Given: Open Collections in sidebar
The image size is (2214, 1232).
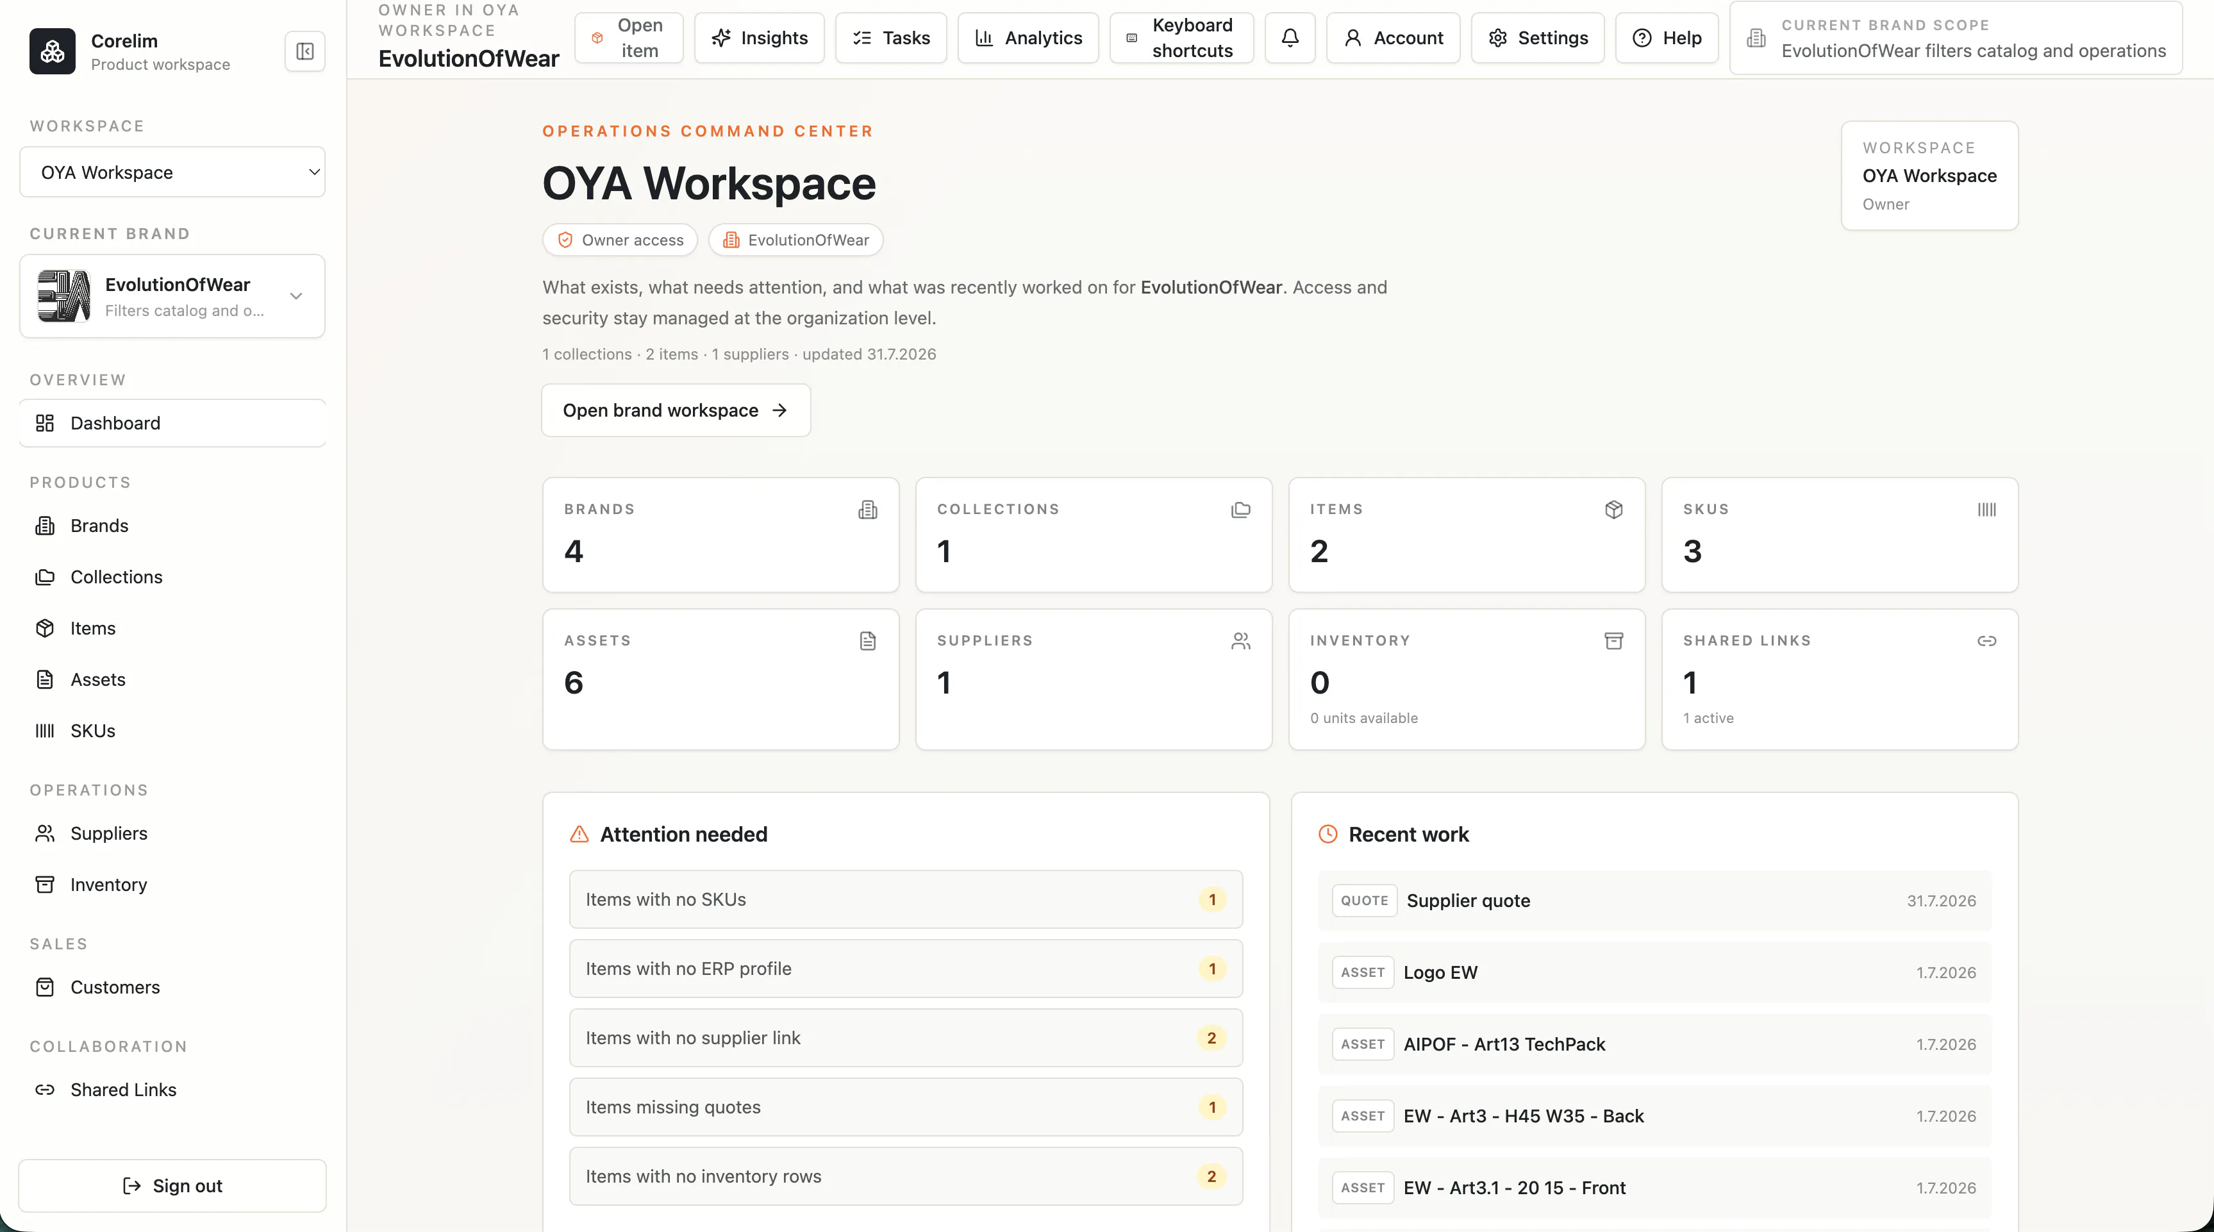Looking at the screenshot, I should click(x=173, y=577).
